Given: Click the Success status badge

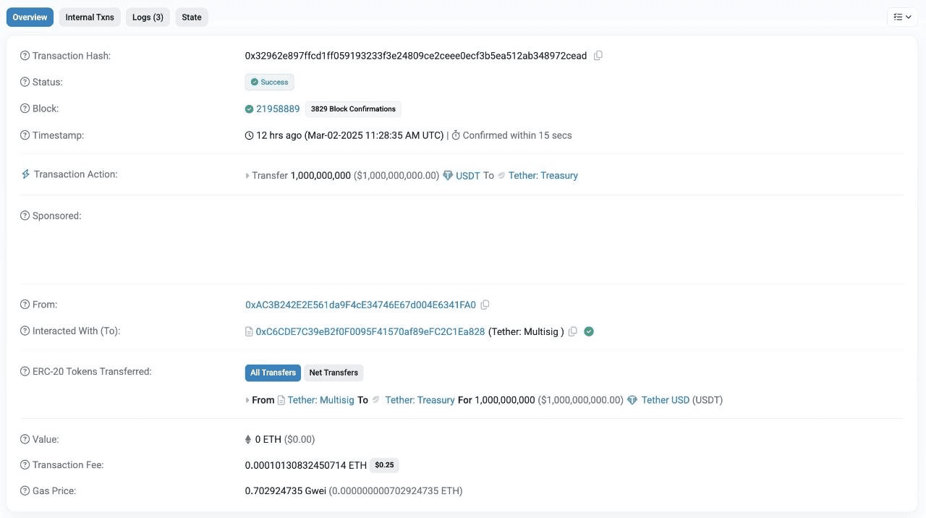Looking at the screenshot, I should [x=270, y=82].
